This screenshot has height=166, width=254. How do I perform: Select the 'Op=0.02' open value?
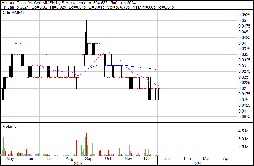pyautogui.click(x=39, y=7)
